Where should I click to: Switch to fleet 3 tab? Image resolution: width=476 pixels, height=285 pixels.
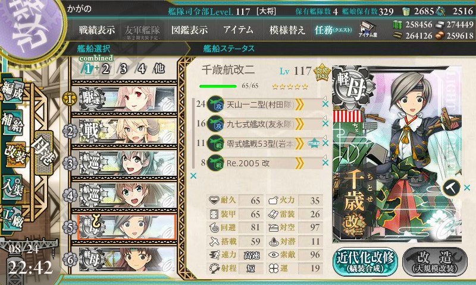pos(123,69)
